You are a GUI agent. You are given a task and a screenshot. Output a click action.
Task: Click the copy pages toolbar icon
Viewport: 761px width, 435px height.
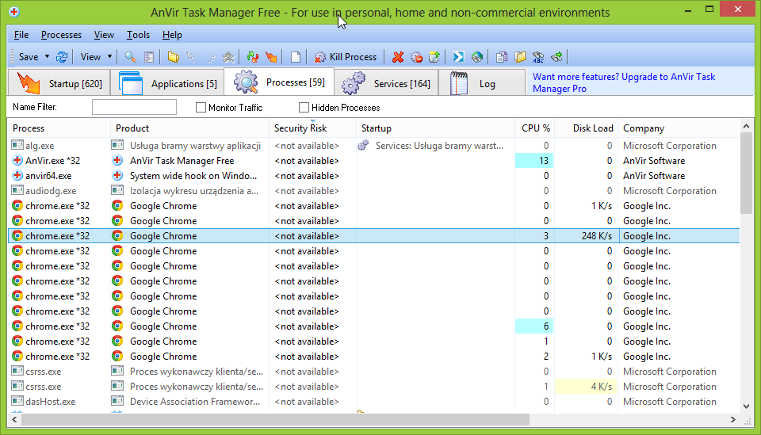[x=501, y=57]
